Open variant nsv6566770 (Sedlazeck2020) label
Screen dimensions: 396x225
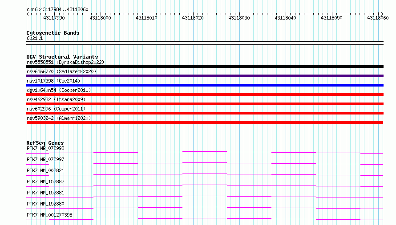[61, 71]
